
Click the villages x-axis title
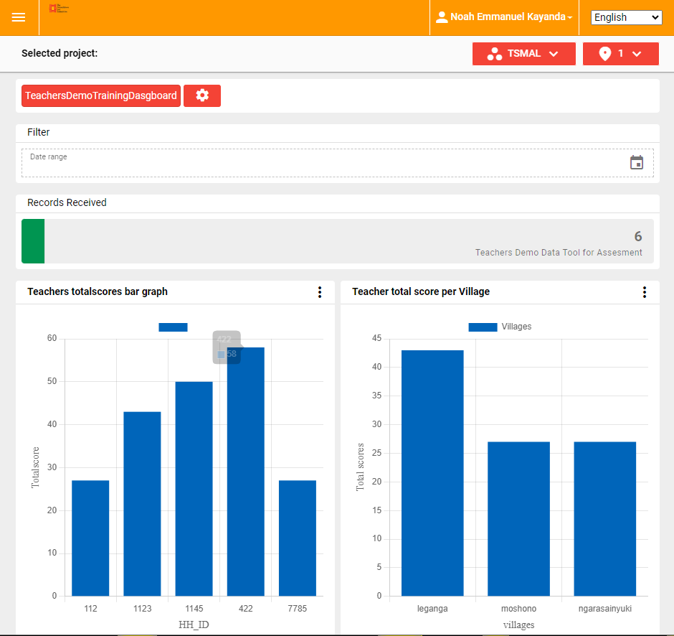(x=519, y=625)
